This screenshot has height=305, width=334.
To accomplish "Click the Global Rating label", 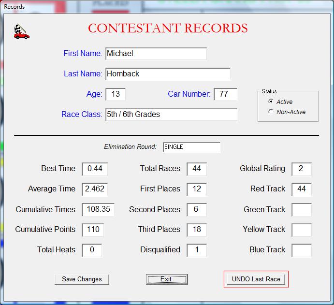I will click(x=262, y=169).
